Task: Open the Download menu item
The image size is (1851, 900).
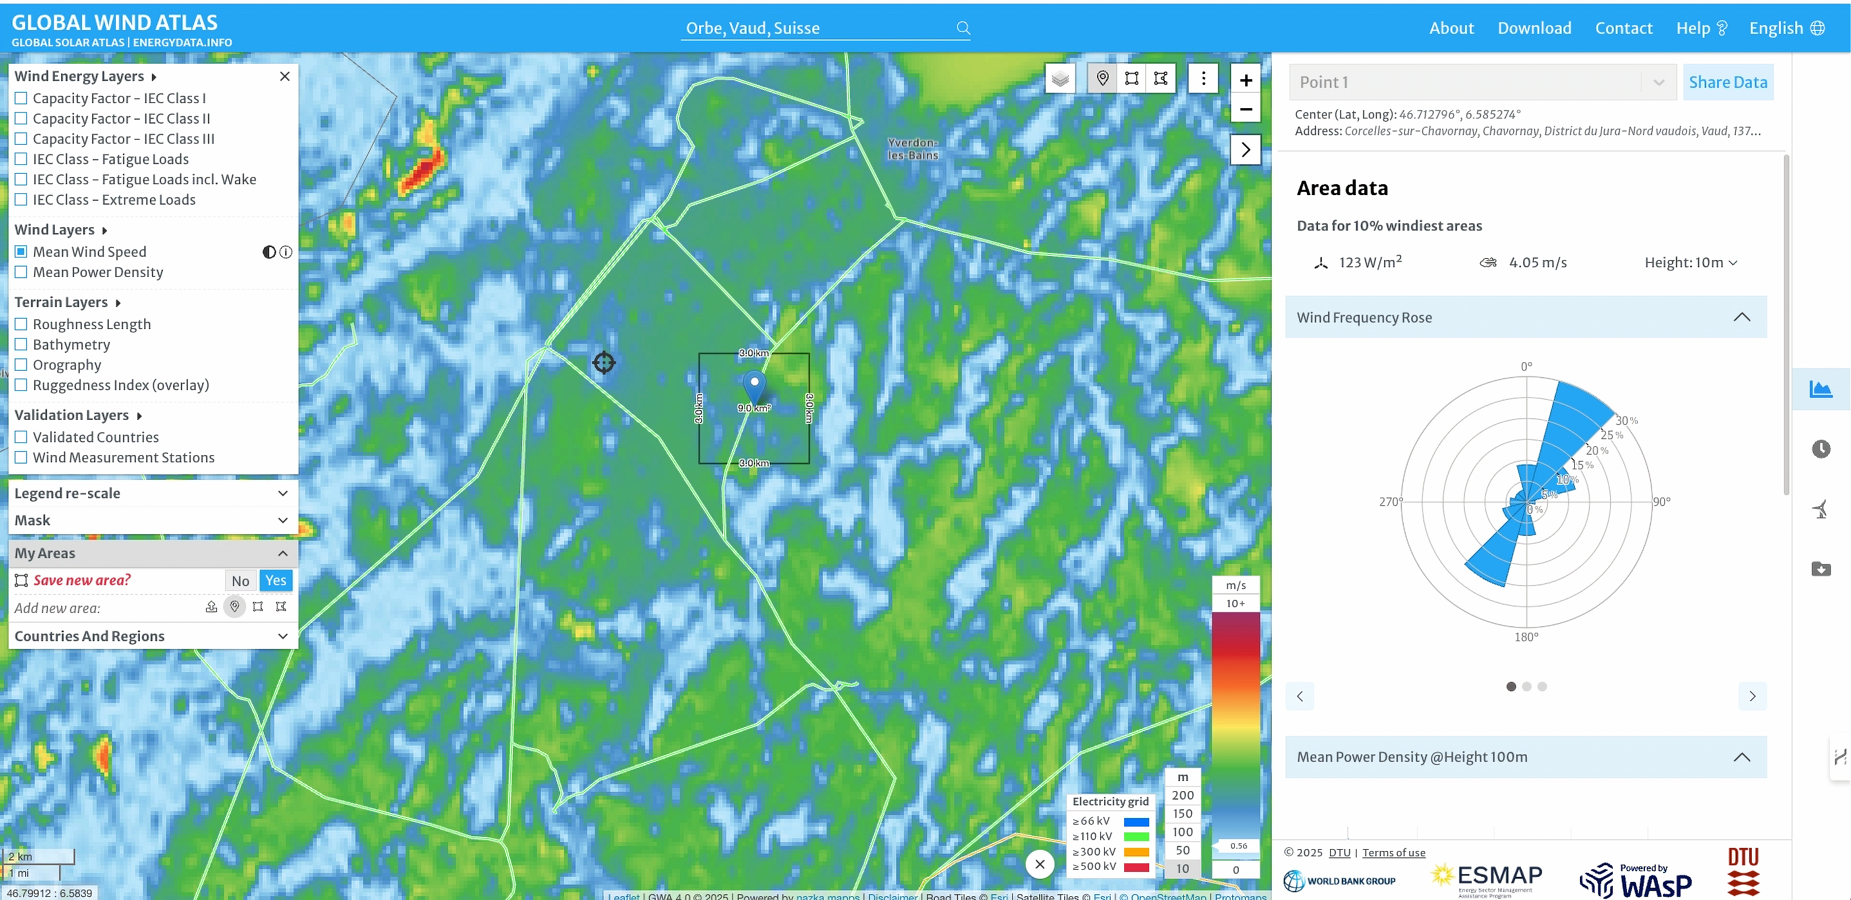Action: (x=1534, y=28)
